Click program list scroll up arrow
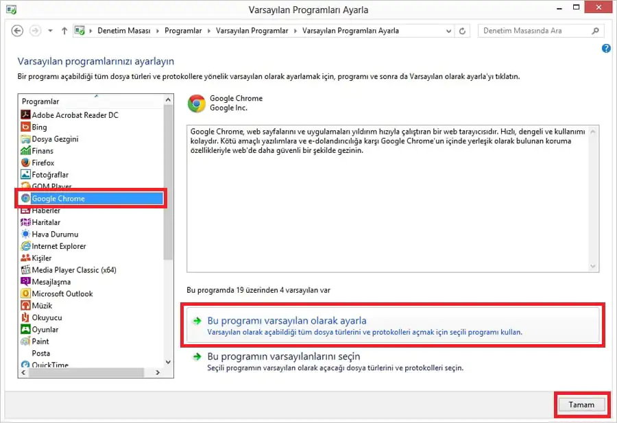 168,99
